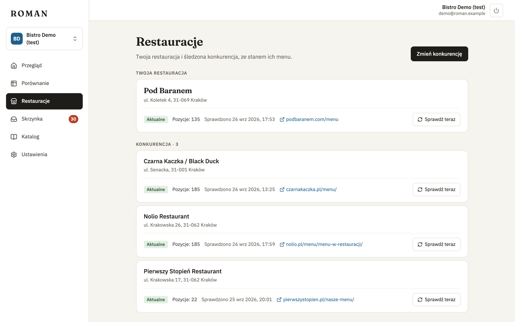The width and height of the screenshot is (515, 322).
Task: Click refresh icon in Pod Baranem card
Action: pyautogui.click(x=420, y=119)
